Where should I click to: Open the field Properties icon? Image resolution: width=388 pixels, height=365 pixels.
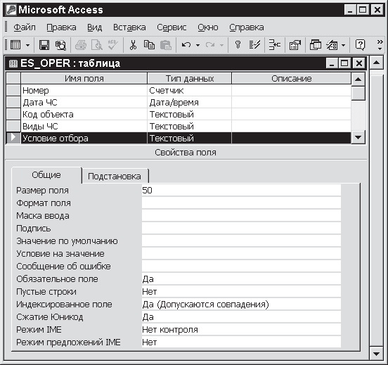[x=295, y=45]
